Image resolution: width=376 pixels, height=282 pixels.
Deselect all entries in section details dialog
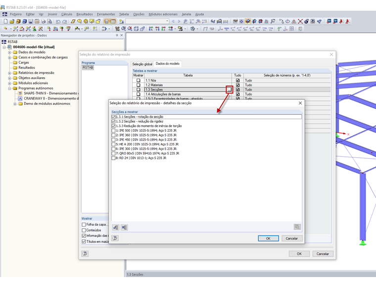tap(124, 227)
